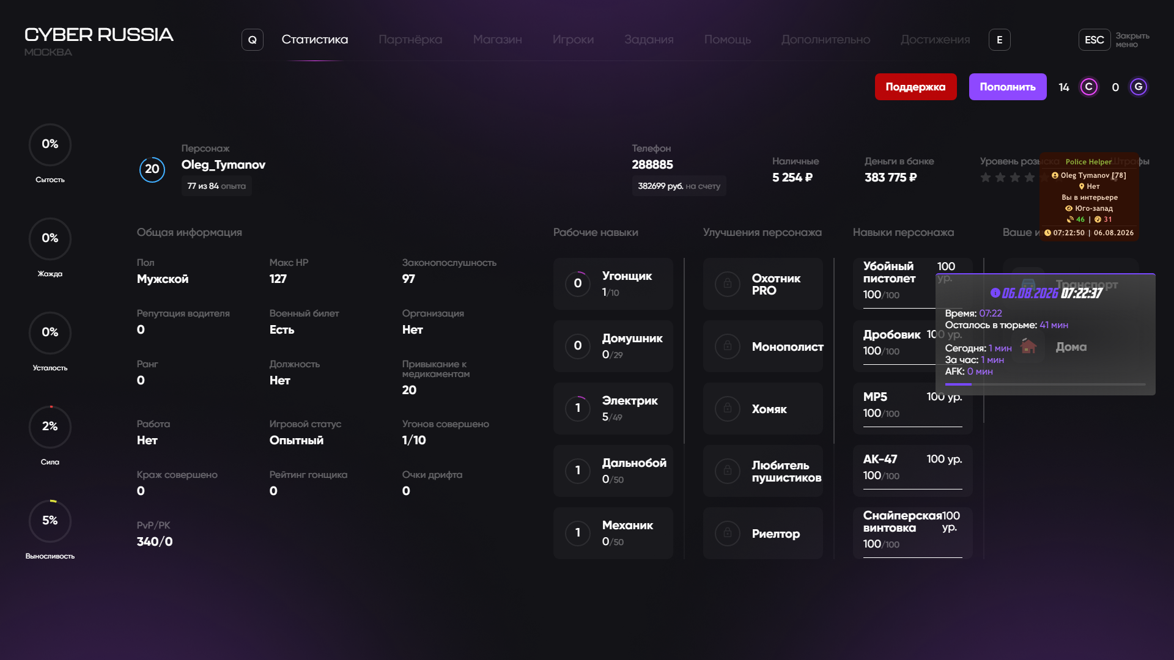Click the Дальнобой level circle
1174x660 pixels.
pyautogui.click(x=578, y=471)
